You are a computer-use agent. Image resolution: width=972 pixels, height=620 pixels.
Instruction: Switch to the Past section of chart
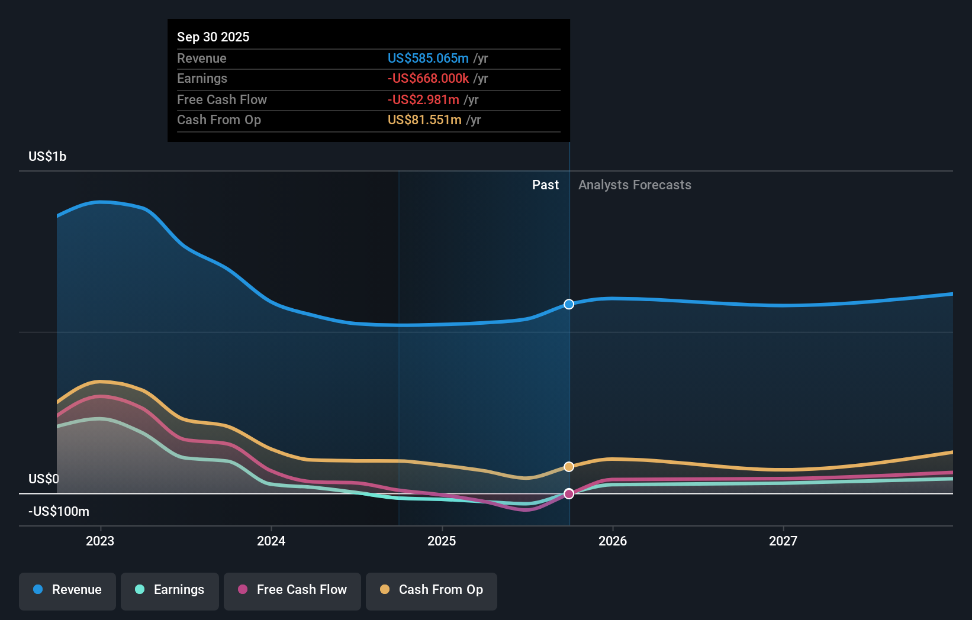coord(545,185)
